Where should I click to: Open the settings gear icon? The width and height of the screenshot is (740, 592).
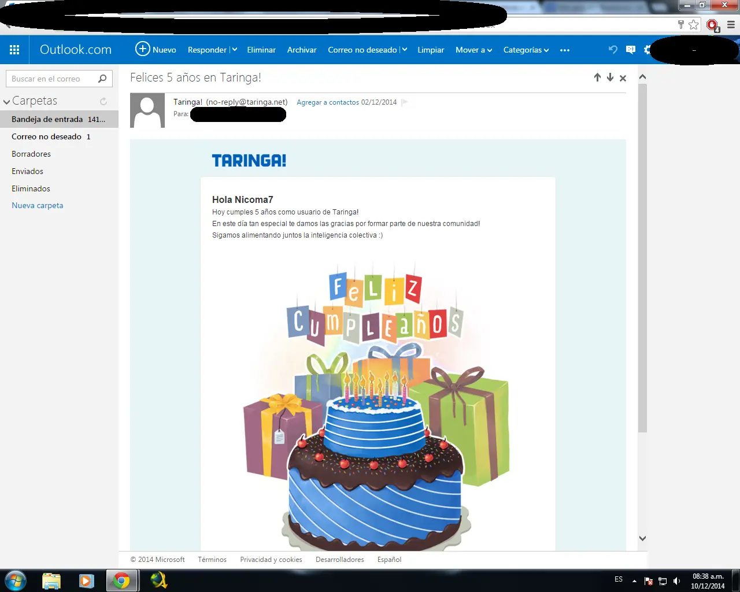648,50
